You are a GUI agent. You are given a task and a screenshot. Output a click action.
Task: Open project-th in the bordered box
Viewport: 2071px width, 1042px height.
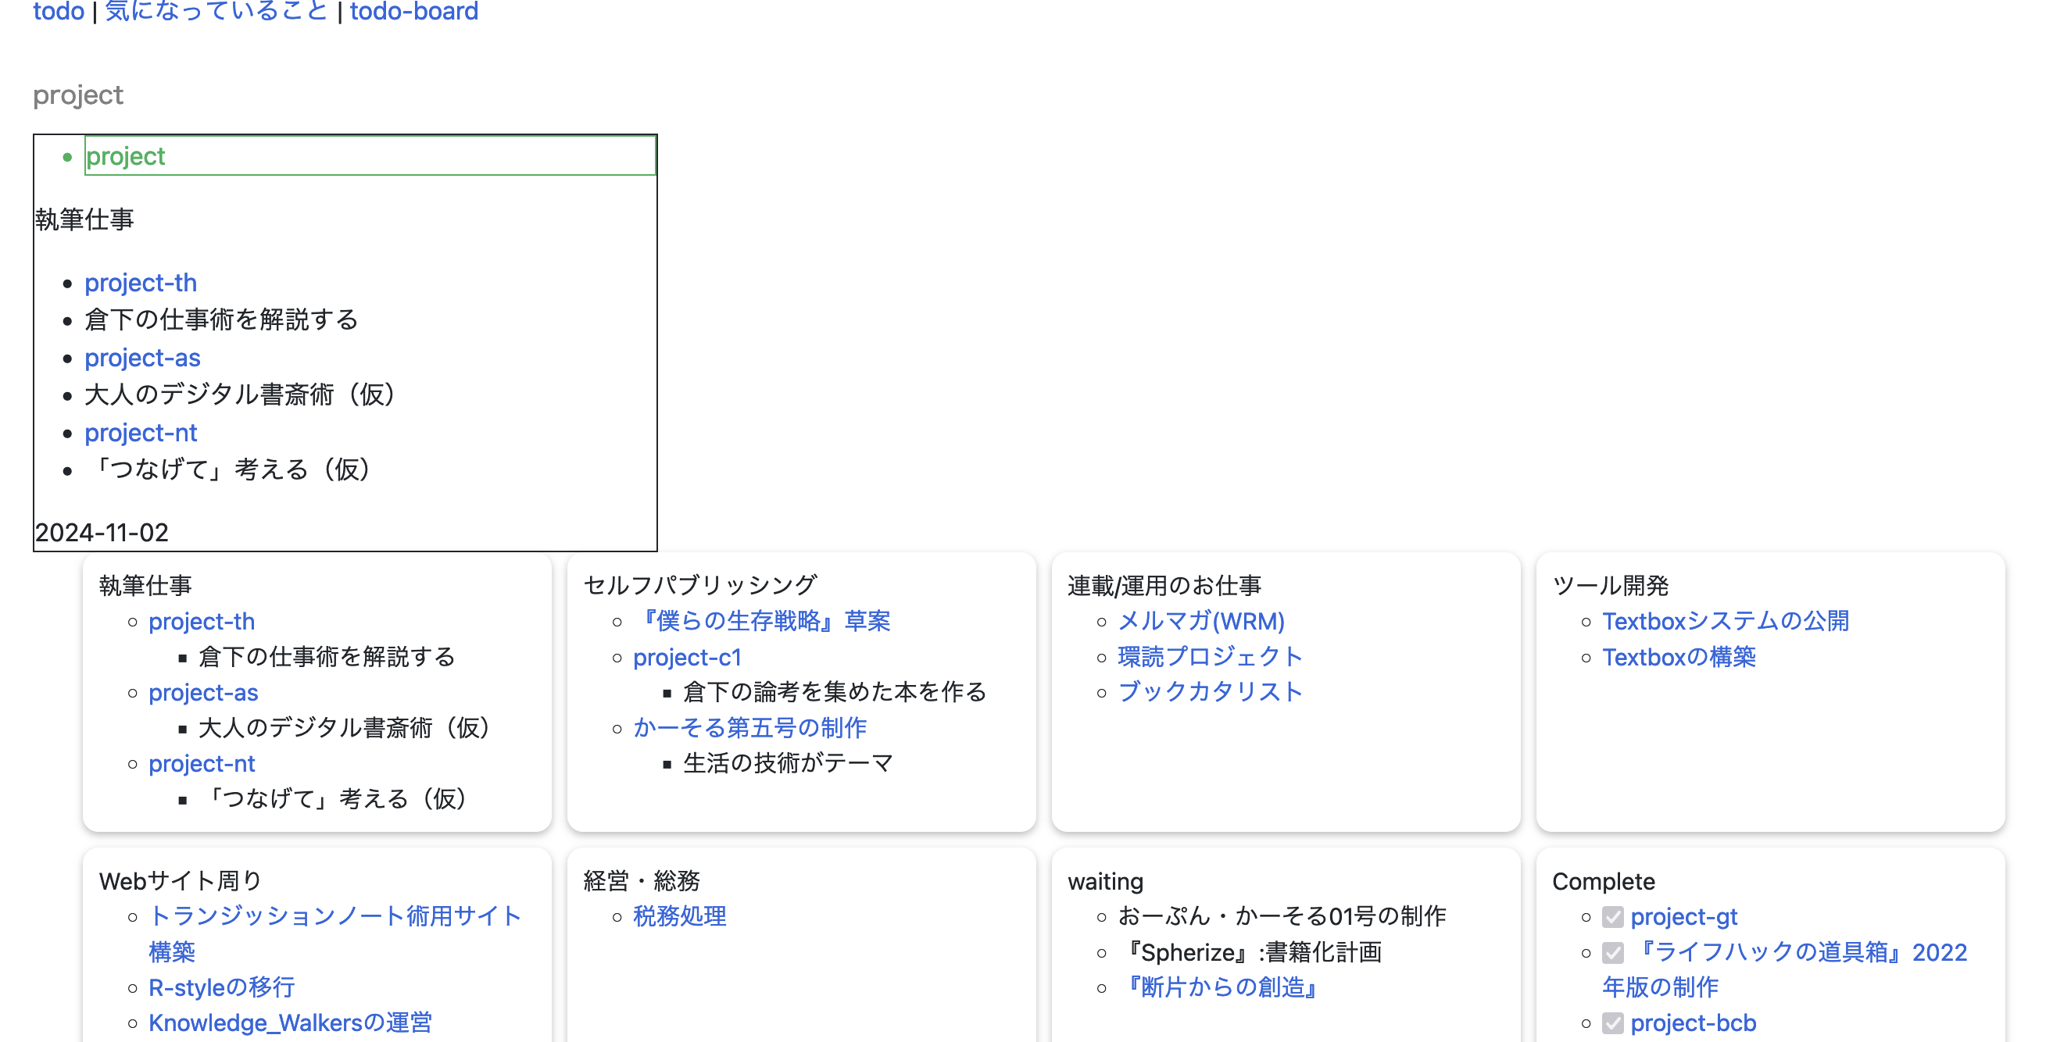click(141, 283)
